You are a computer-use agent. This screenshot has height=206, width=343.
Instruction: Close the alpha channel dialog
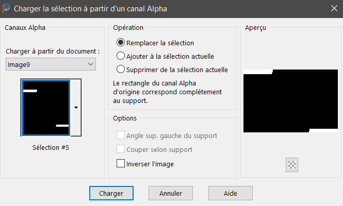coord(331,9)
